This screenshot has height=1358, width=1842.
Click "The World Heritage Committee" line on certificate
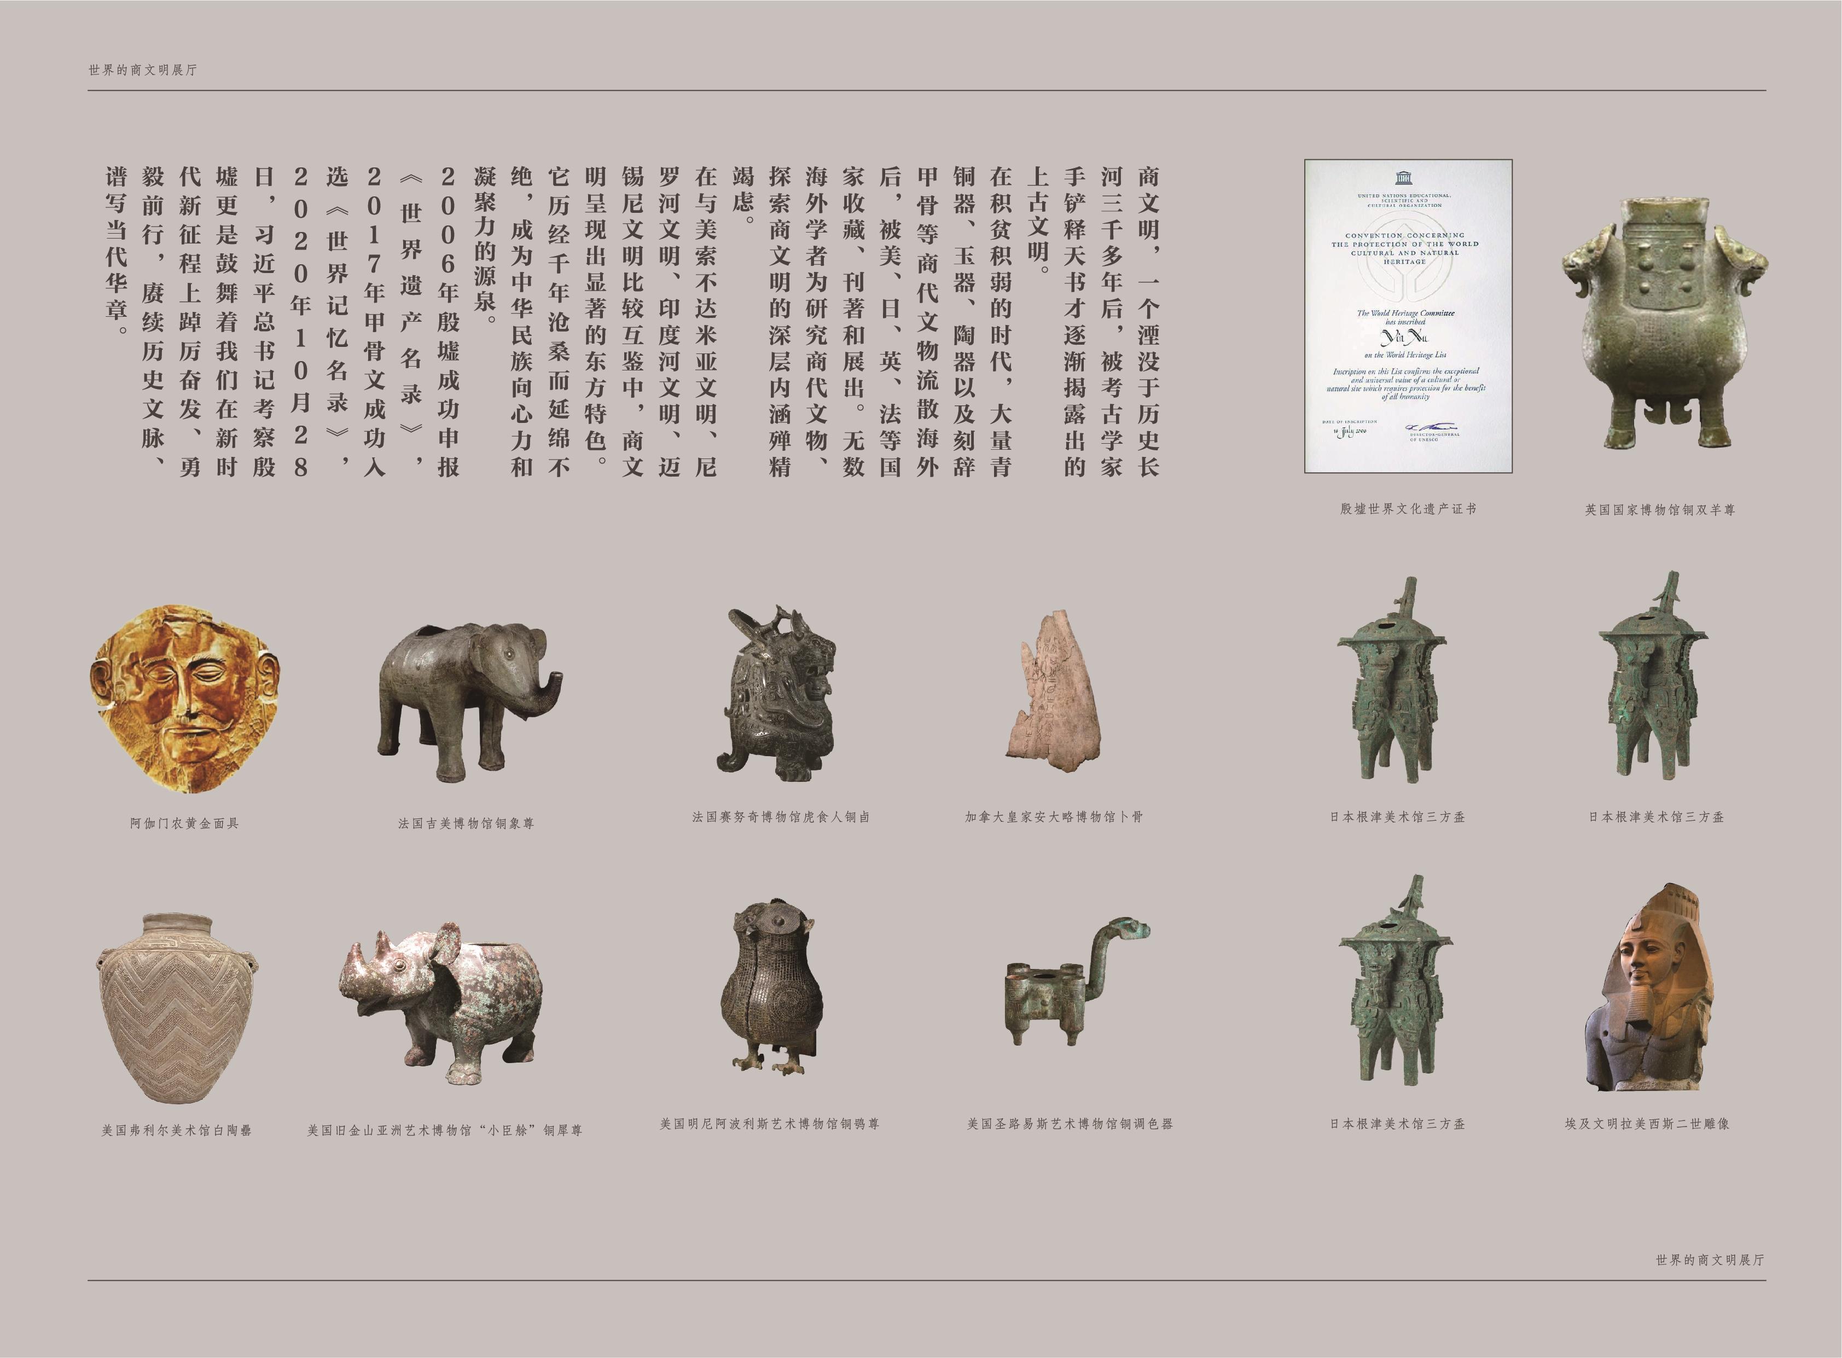point(1405,313)
